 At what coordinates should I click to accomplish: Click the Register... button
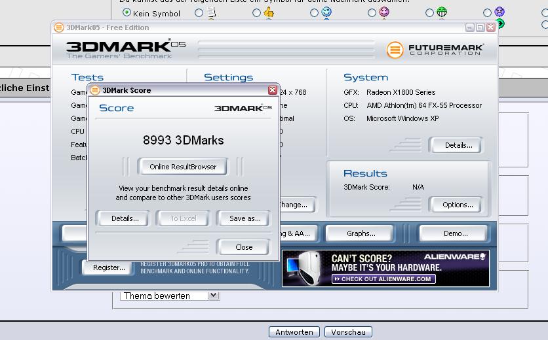[x=109, y=267]
